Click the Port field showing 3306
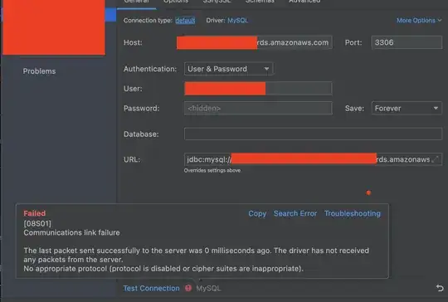448x302 pixels. pyautogui.click(x=407, y=42)
